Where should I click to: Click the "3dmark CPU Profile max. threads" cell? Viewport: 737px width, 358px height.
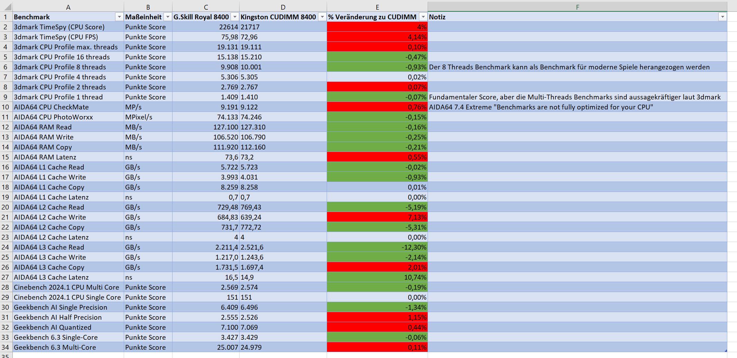point(68,47)
